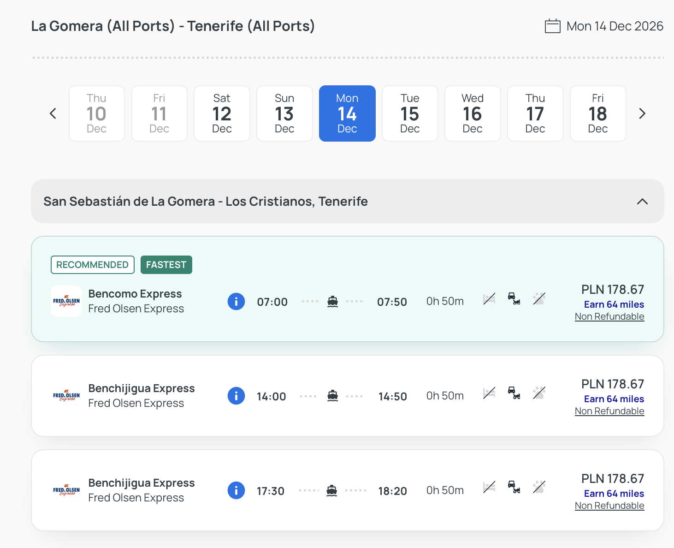
Task: Click Fred Olsen Express text on 17:30 sailing
Action: (136, 498)
